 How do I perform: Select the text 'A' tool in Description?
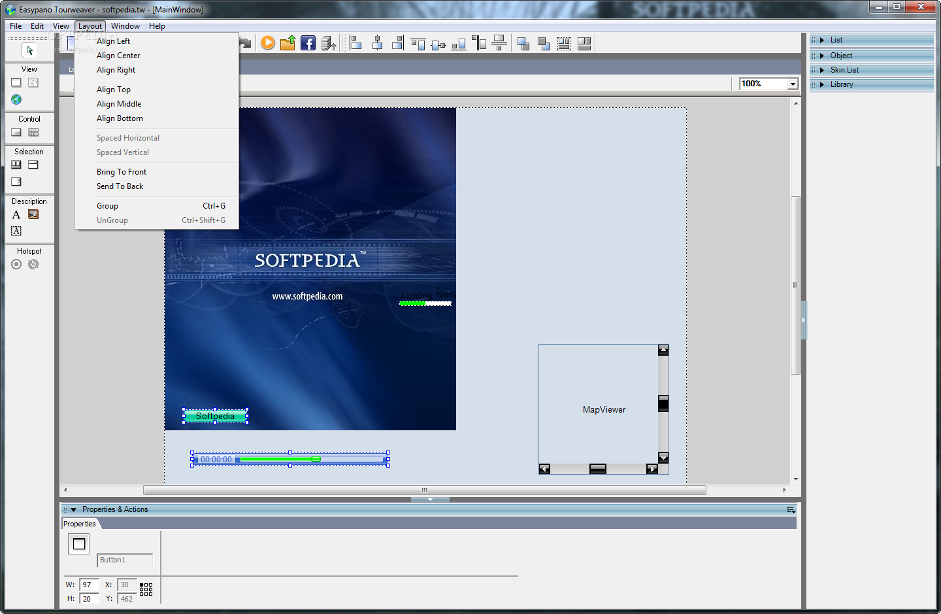[16, 214]
